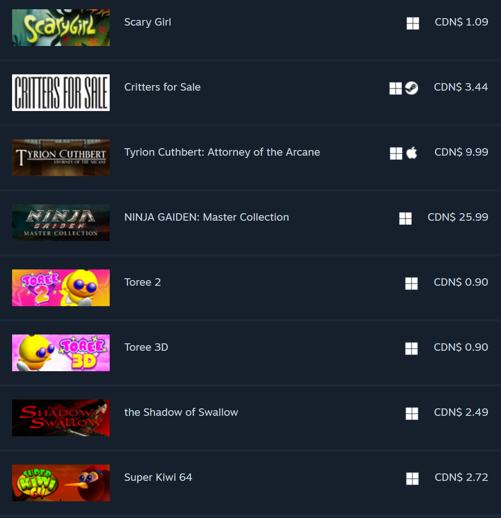Click the CDN$ 25.99 price for NINJA GAIDEN
Screen dimensions: 501x518
point(458,217)
